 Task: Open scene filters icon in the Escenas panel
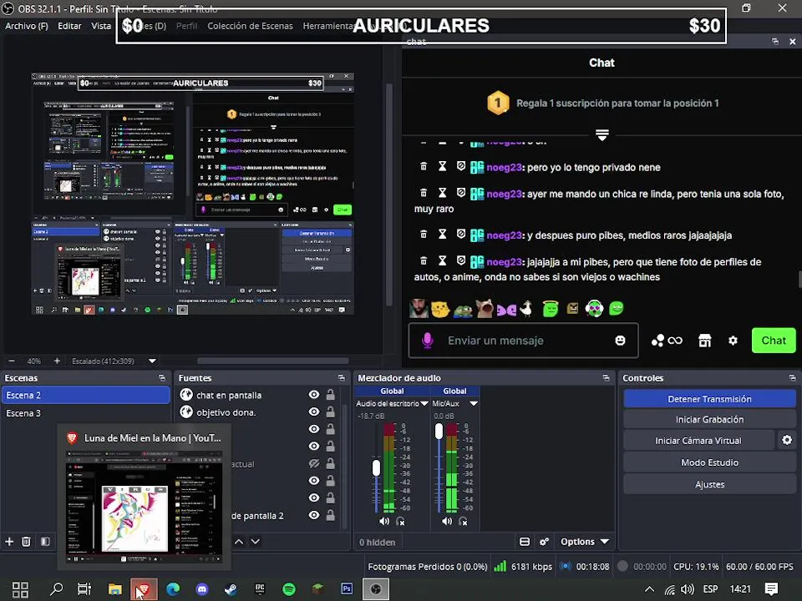pos(45,541)
